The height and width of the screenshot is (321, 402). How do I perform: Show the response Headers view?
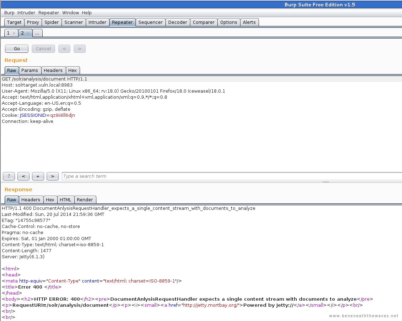[x=31, y=200]
